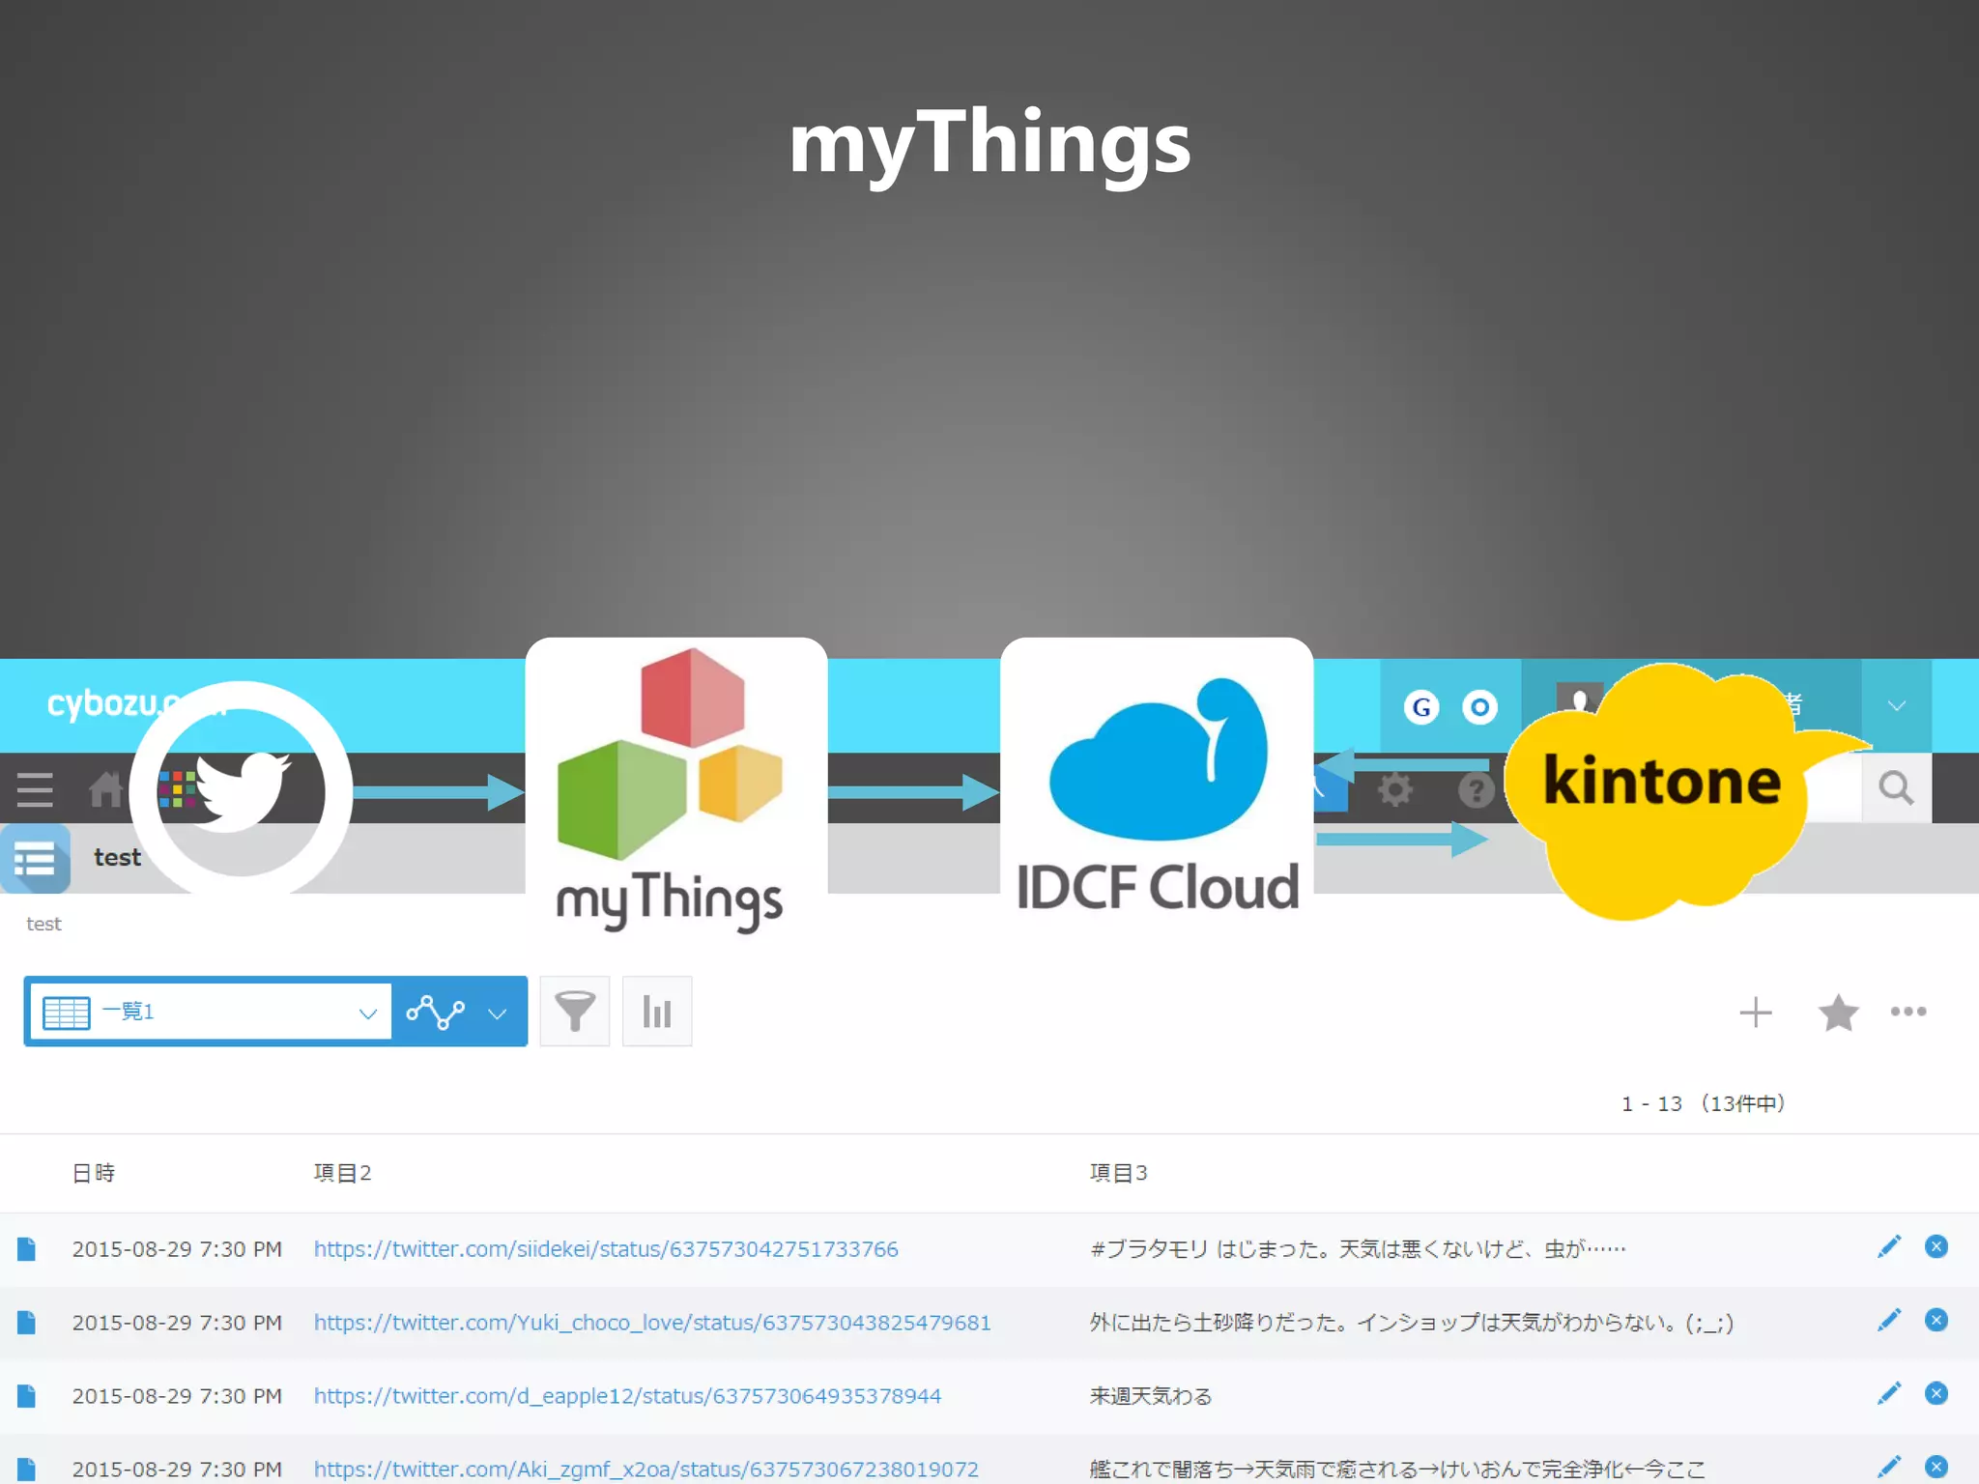Open the hamburger menu in the kintone header

click(x=35, y=788)
